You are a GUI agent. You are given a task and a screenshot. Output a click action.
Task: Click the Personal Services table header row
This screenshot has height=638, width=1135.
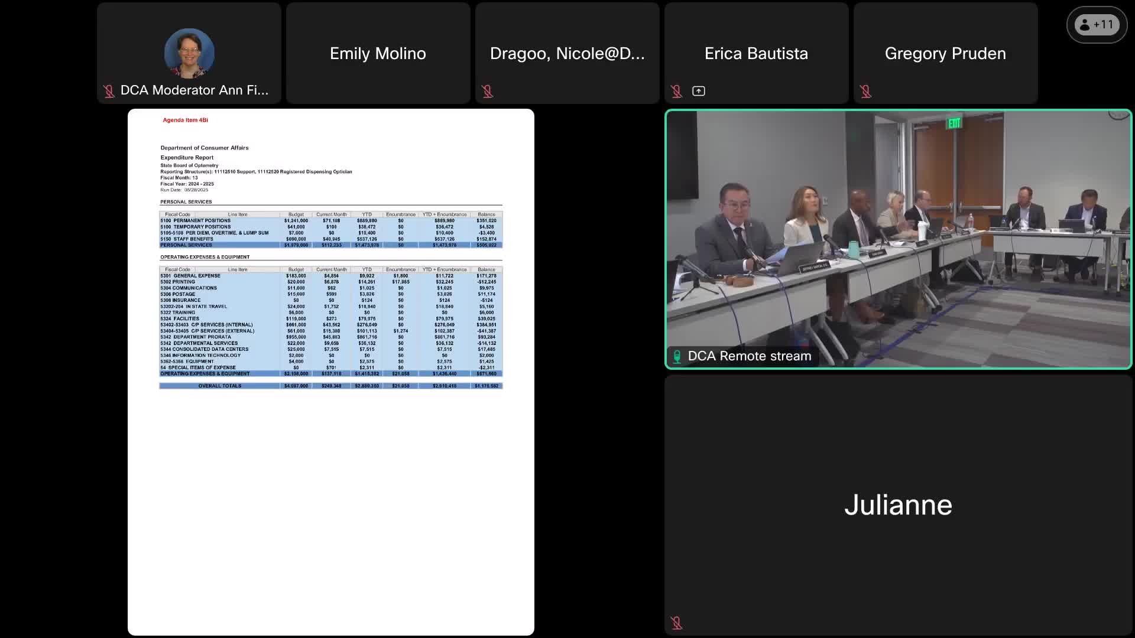click(x=330, y=214)
